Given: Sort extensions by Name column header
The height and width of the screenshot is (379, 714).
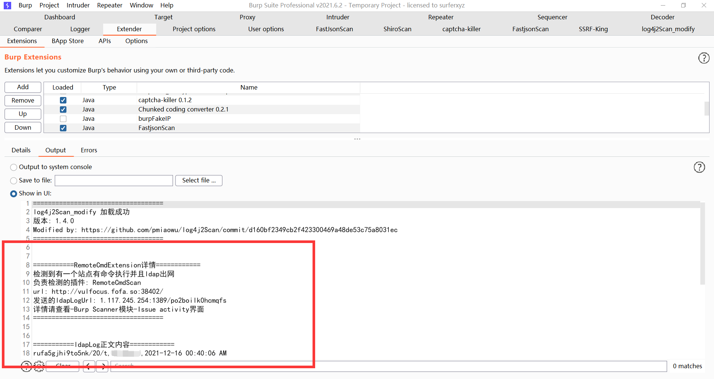Looking at the screenshot, I should [249, 87].
